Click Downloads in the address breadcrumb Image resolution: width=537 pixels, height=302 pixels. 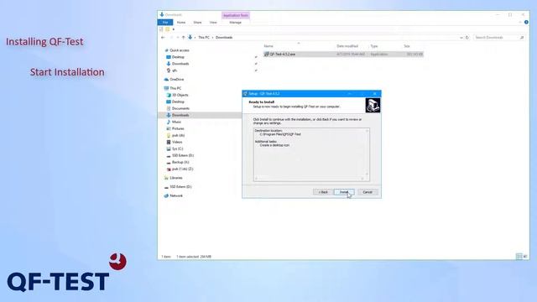tap(224, 37)
